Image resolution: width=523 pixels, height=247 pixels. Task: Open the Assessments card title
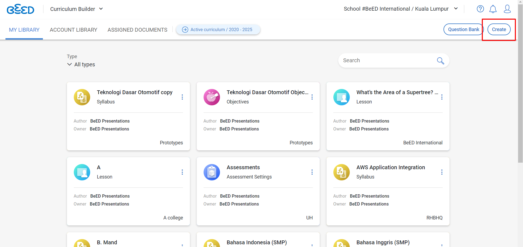point(243,167)
